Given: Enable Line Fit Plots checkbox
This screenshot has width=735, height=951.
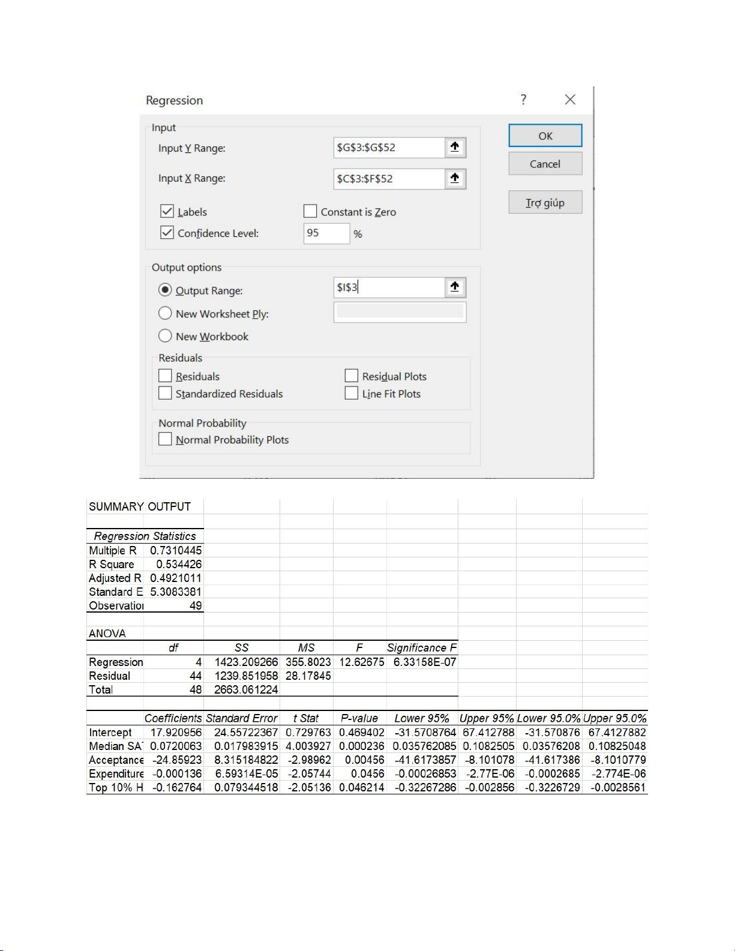Looking at the screenshot, I should (x=352, y=393).
